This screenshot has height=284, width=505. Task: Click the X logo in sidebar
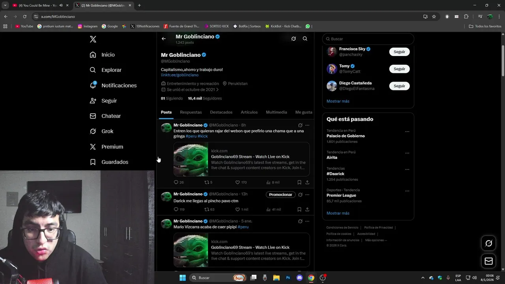93,39
